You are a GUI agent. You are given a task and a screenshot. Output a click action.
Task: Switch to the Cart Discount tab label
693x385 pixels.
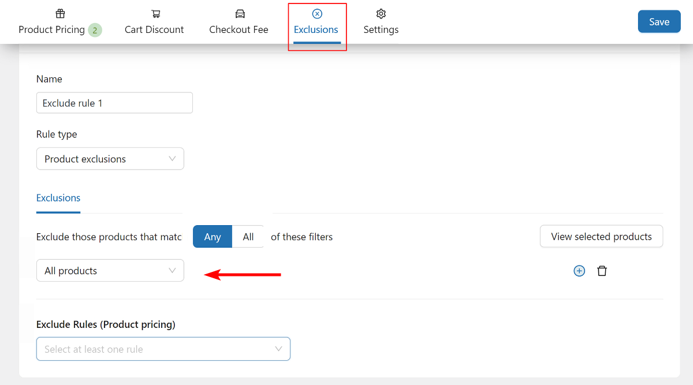pyautogui.click(x=154, y=29)
